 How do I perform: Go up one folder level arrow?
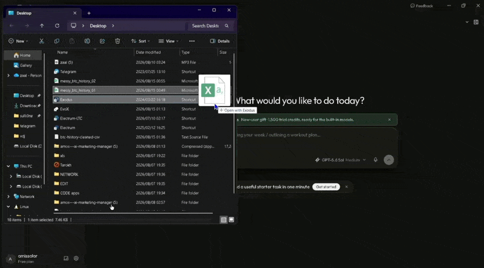[x=42, y=26]
